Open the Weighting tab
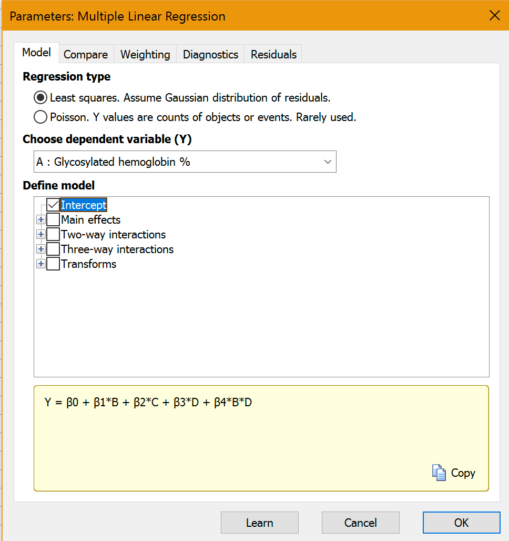Image resolution: width=509 pixels, height=541 pixels. [x=145, y=55]
